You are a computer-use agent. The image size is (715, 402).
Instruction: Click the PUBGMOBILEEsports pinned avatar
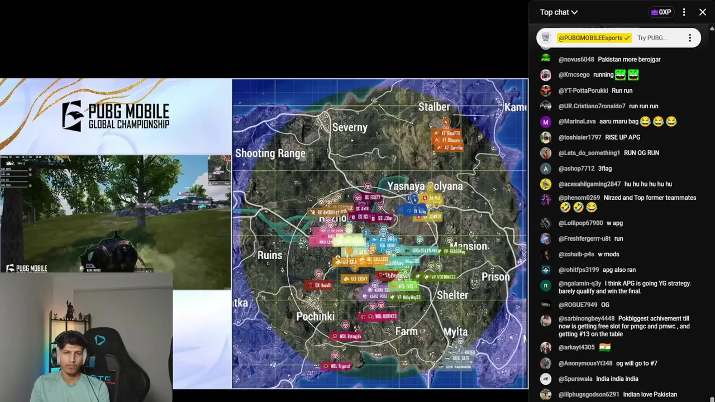point(546,38)
